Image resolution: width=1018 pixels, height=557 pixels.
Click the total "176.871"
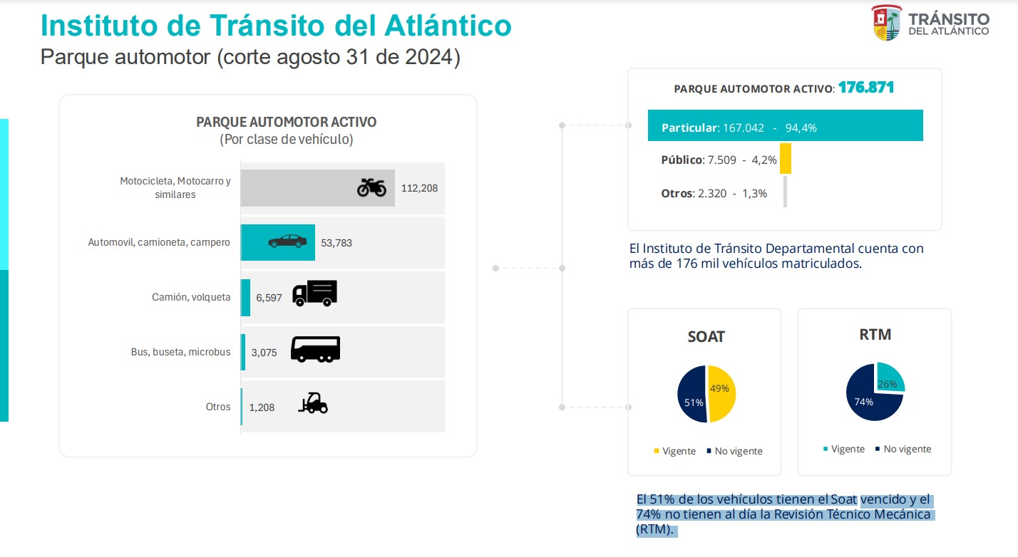866,88
